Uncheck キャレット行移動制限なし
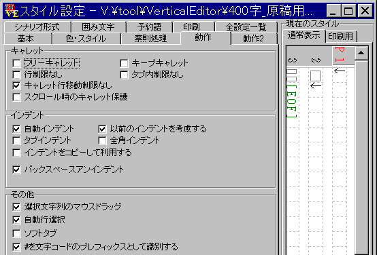This screenshot has height=255, width=377. point(16,85)
